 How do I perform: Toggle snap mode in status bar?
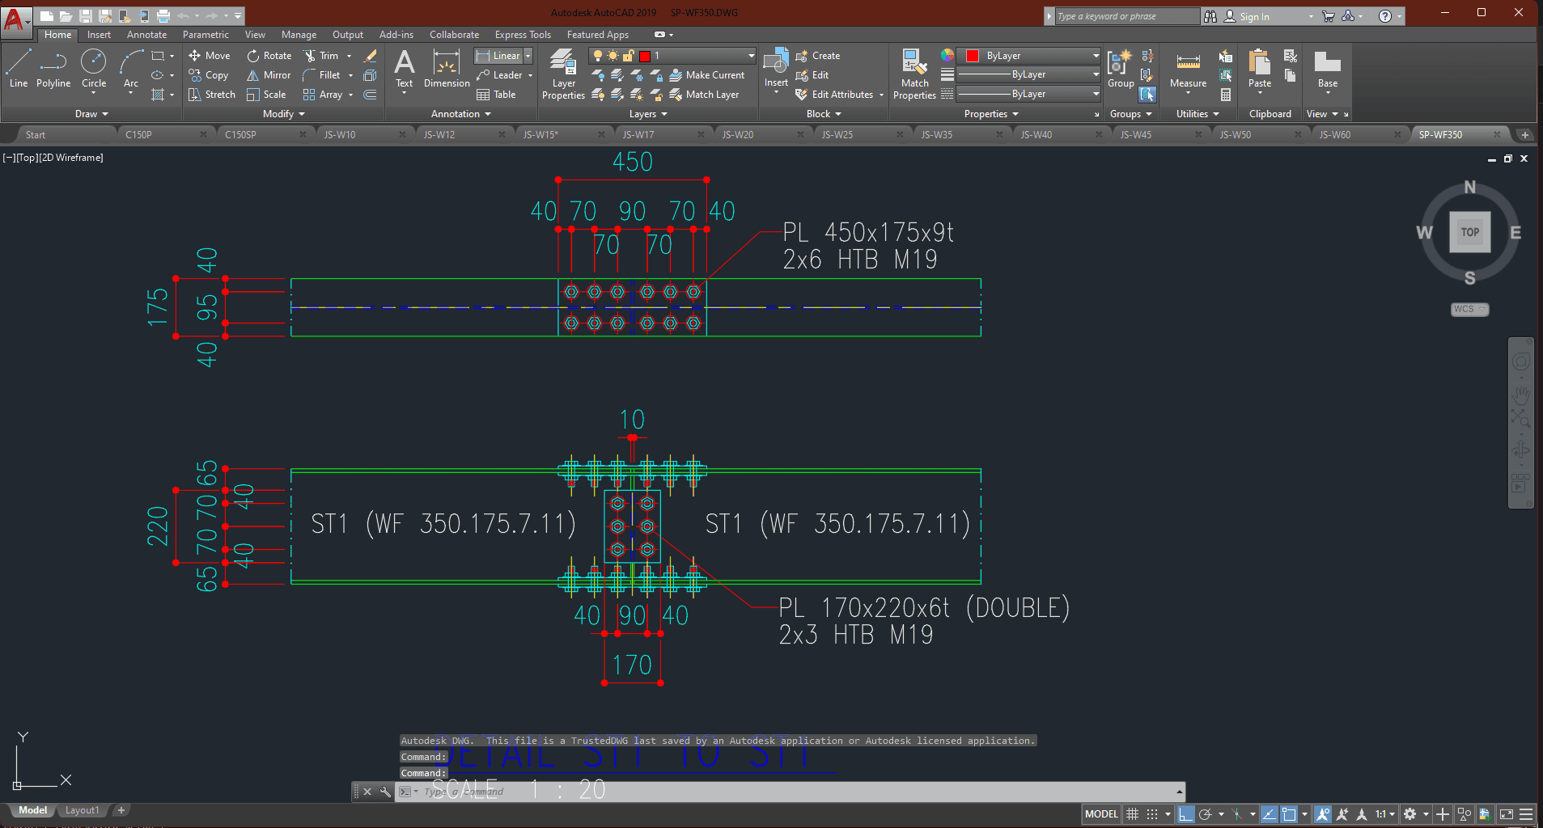1152,814
